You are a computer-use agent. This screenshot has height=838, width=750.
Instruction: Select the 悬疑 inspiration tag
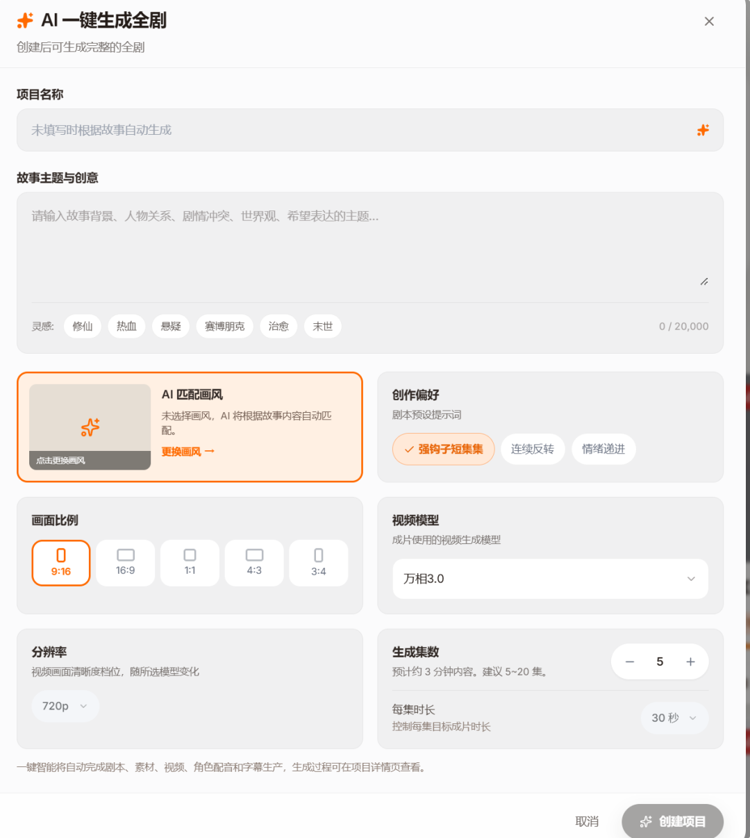coord(171,326)
